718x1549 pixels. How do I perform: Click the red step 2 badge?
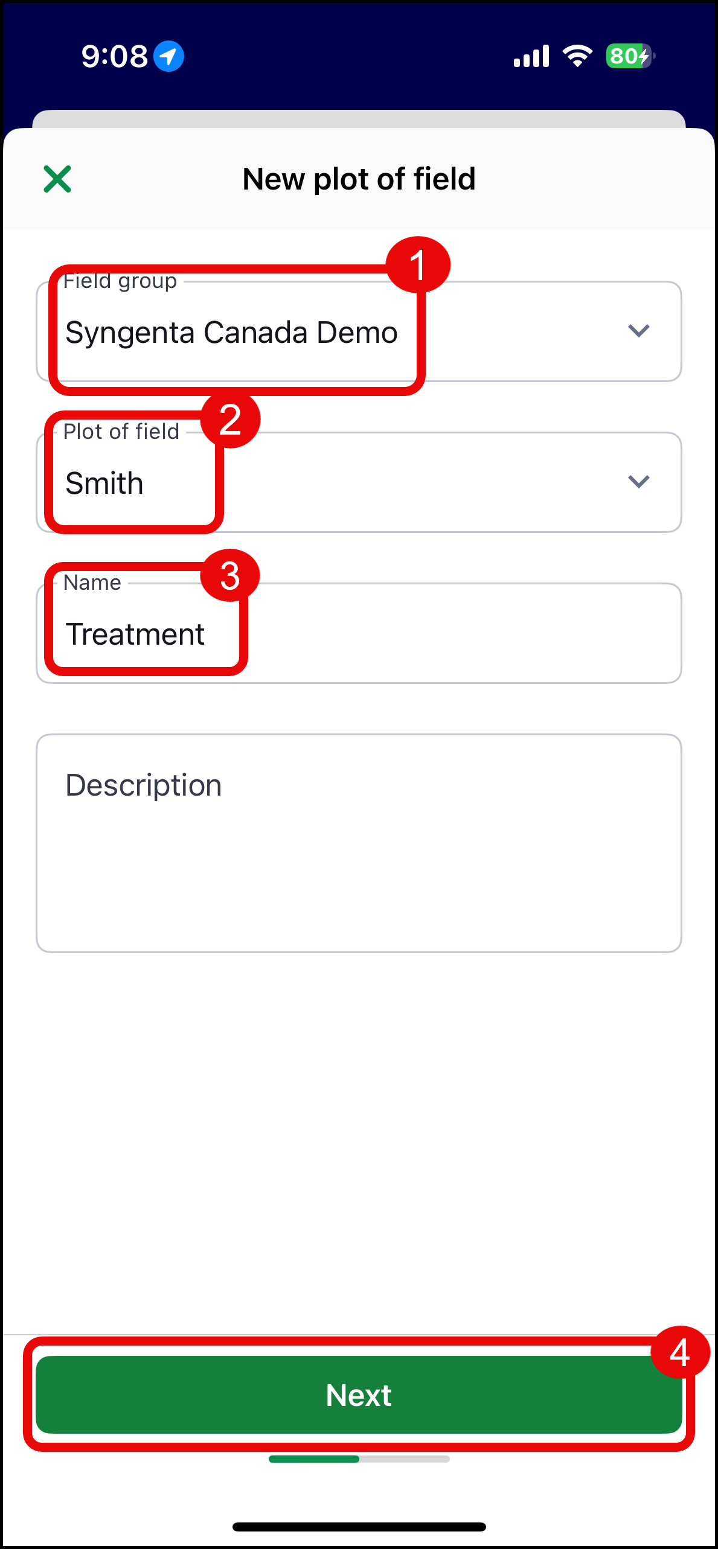click(x=230, y=420)
